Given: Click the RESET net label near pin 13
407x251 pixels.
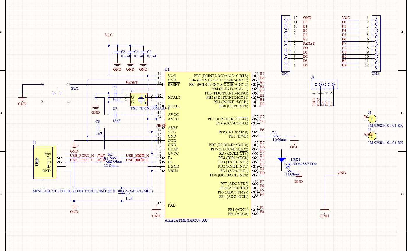Looking at the screenshot, I should pos(131,82).
